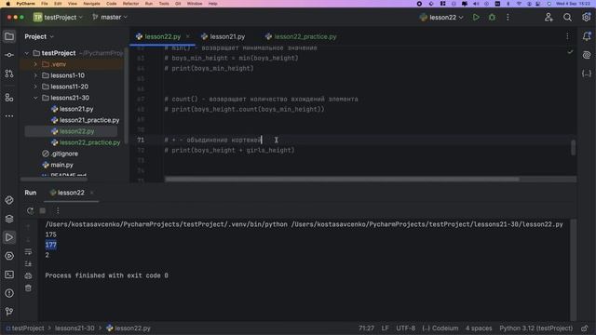Open the Project tool window icon
This screenshot has width=596, height=335.
[x=9, y=36]
